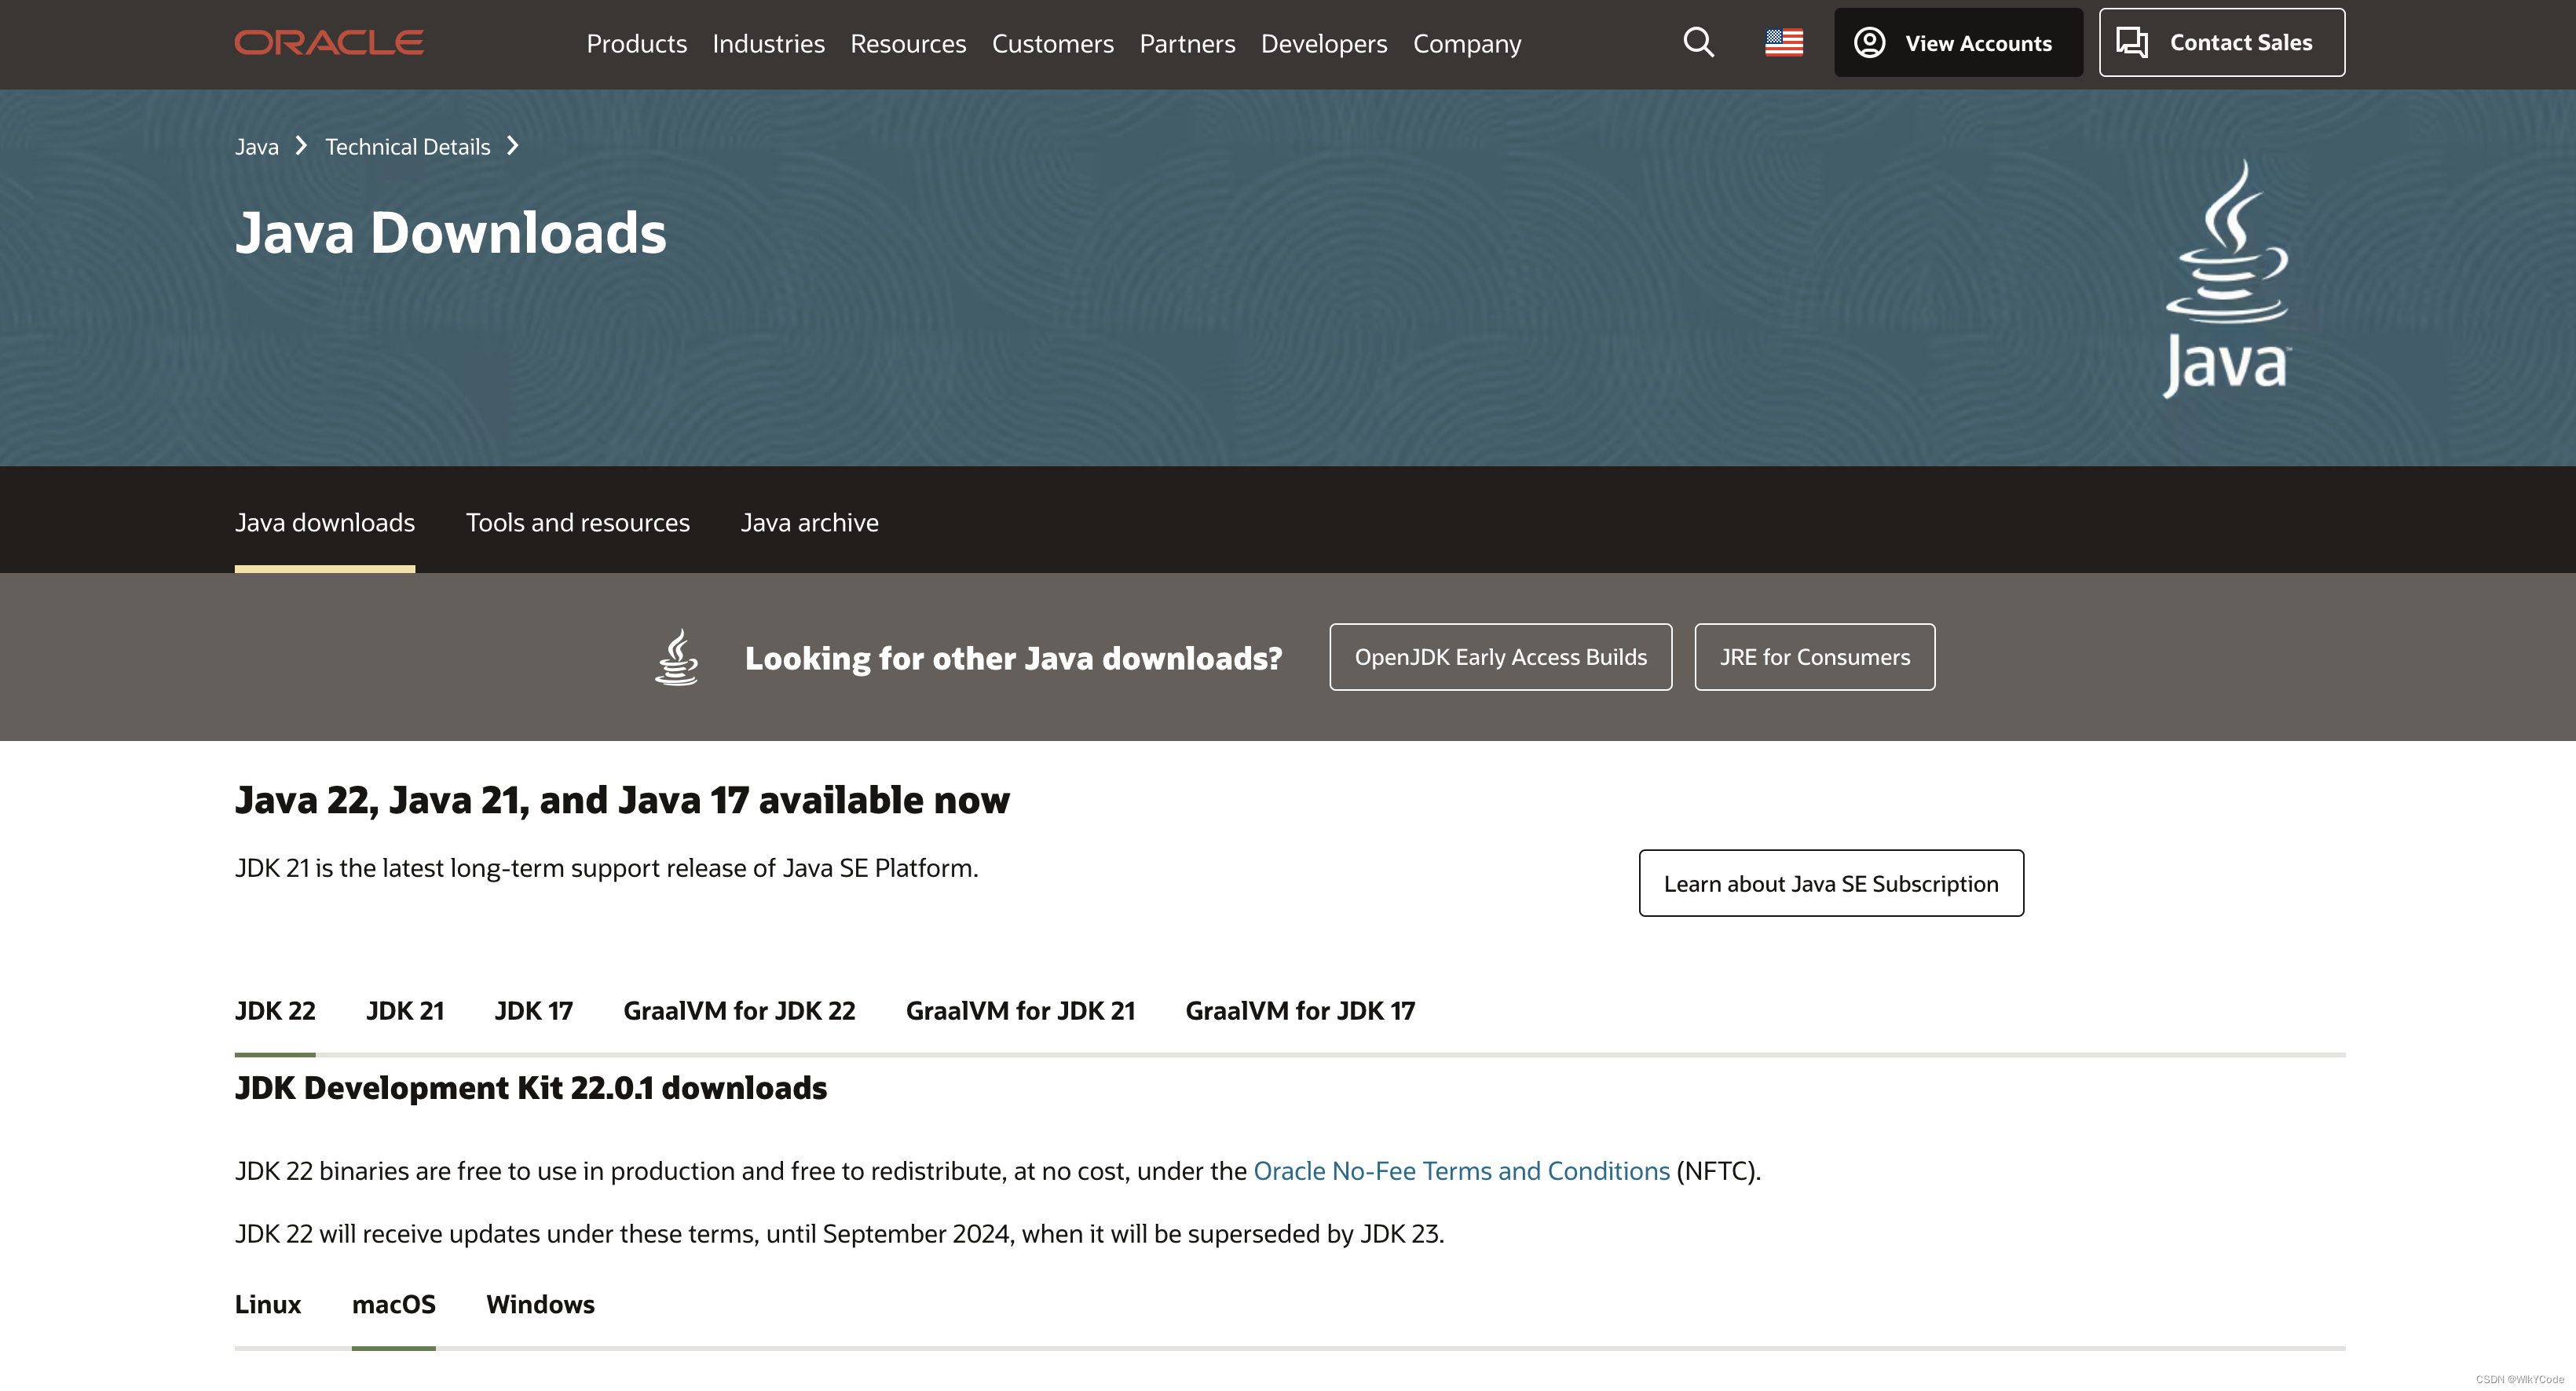Open the Partners menu

point(1187,44)
